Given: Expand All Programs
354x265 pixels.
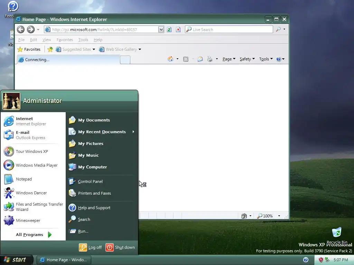Looking at the screenshot, I should click(x=33, y=235).
